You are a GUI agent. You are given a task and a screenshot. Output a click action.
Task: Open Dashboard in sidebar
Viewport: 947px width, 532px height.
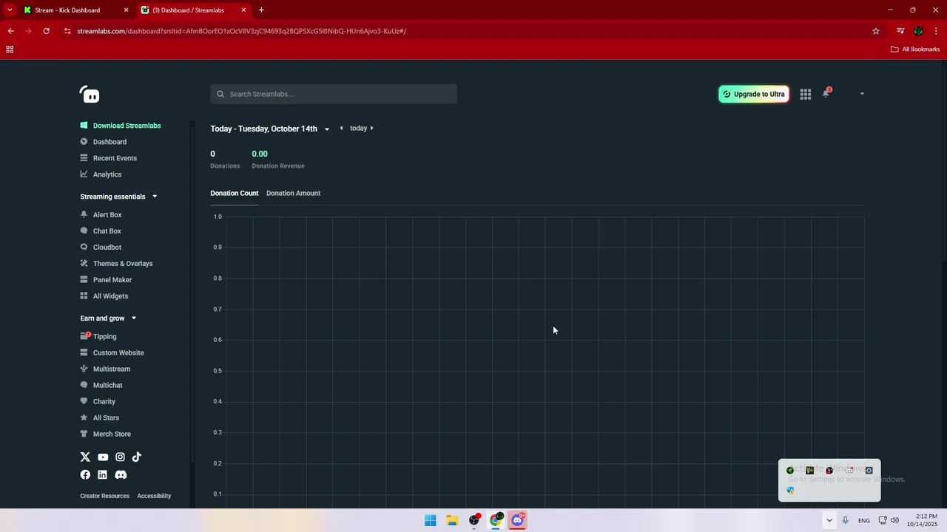[x=109, y=142]
